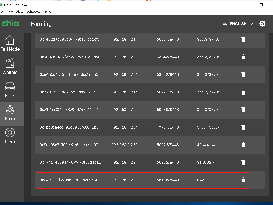Select node ID 0x17451e03914407f470f05d1bf...
This screenshot has width=273, height=205.
click(x=70, y=162)
